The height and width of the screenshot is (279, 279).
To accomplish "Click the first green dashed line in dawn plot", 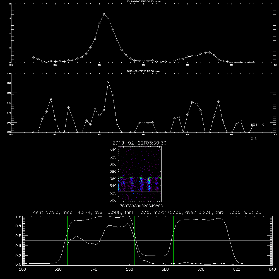I will click(89, 33).
